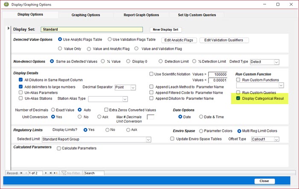The width and height of the screenshot is (299, 189).
Task: Select Parameter Colors for Enviro Spase
Action: pyautogui.click(x=201, y=131)
